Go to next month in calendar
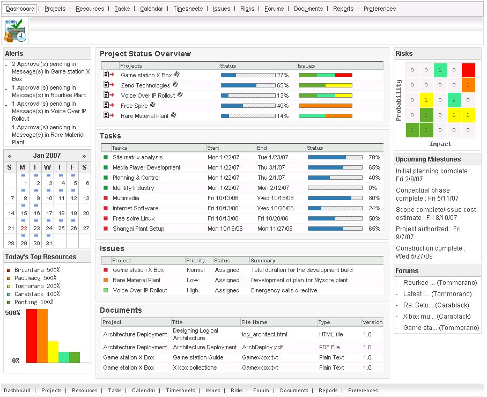The width and height of the screenshot is (487, 397). [84, 156]
